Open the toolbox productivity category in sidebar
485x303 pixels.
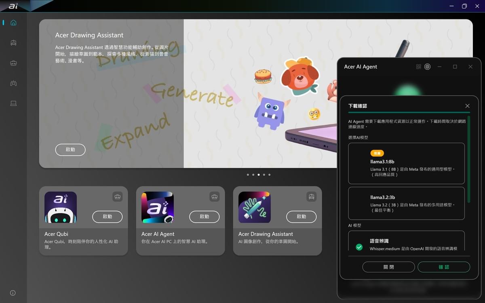click(13, 63)
